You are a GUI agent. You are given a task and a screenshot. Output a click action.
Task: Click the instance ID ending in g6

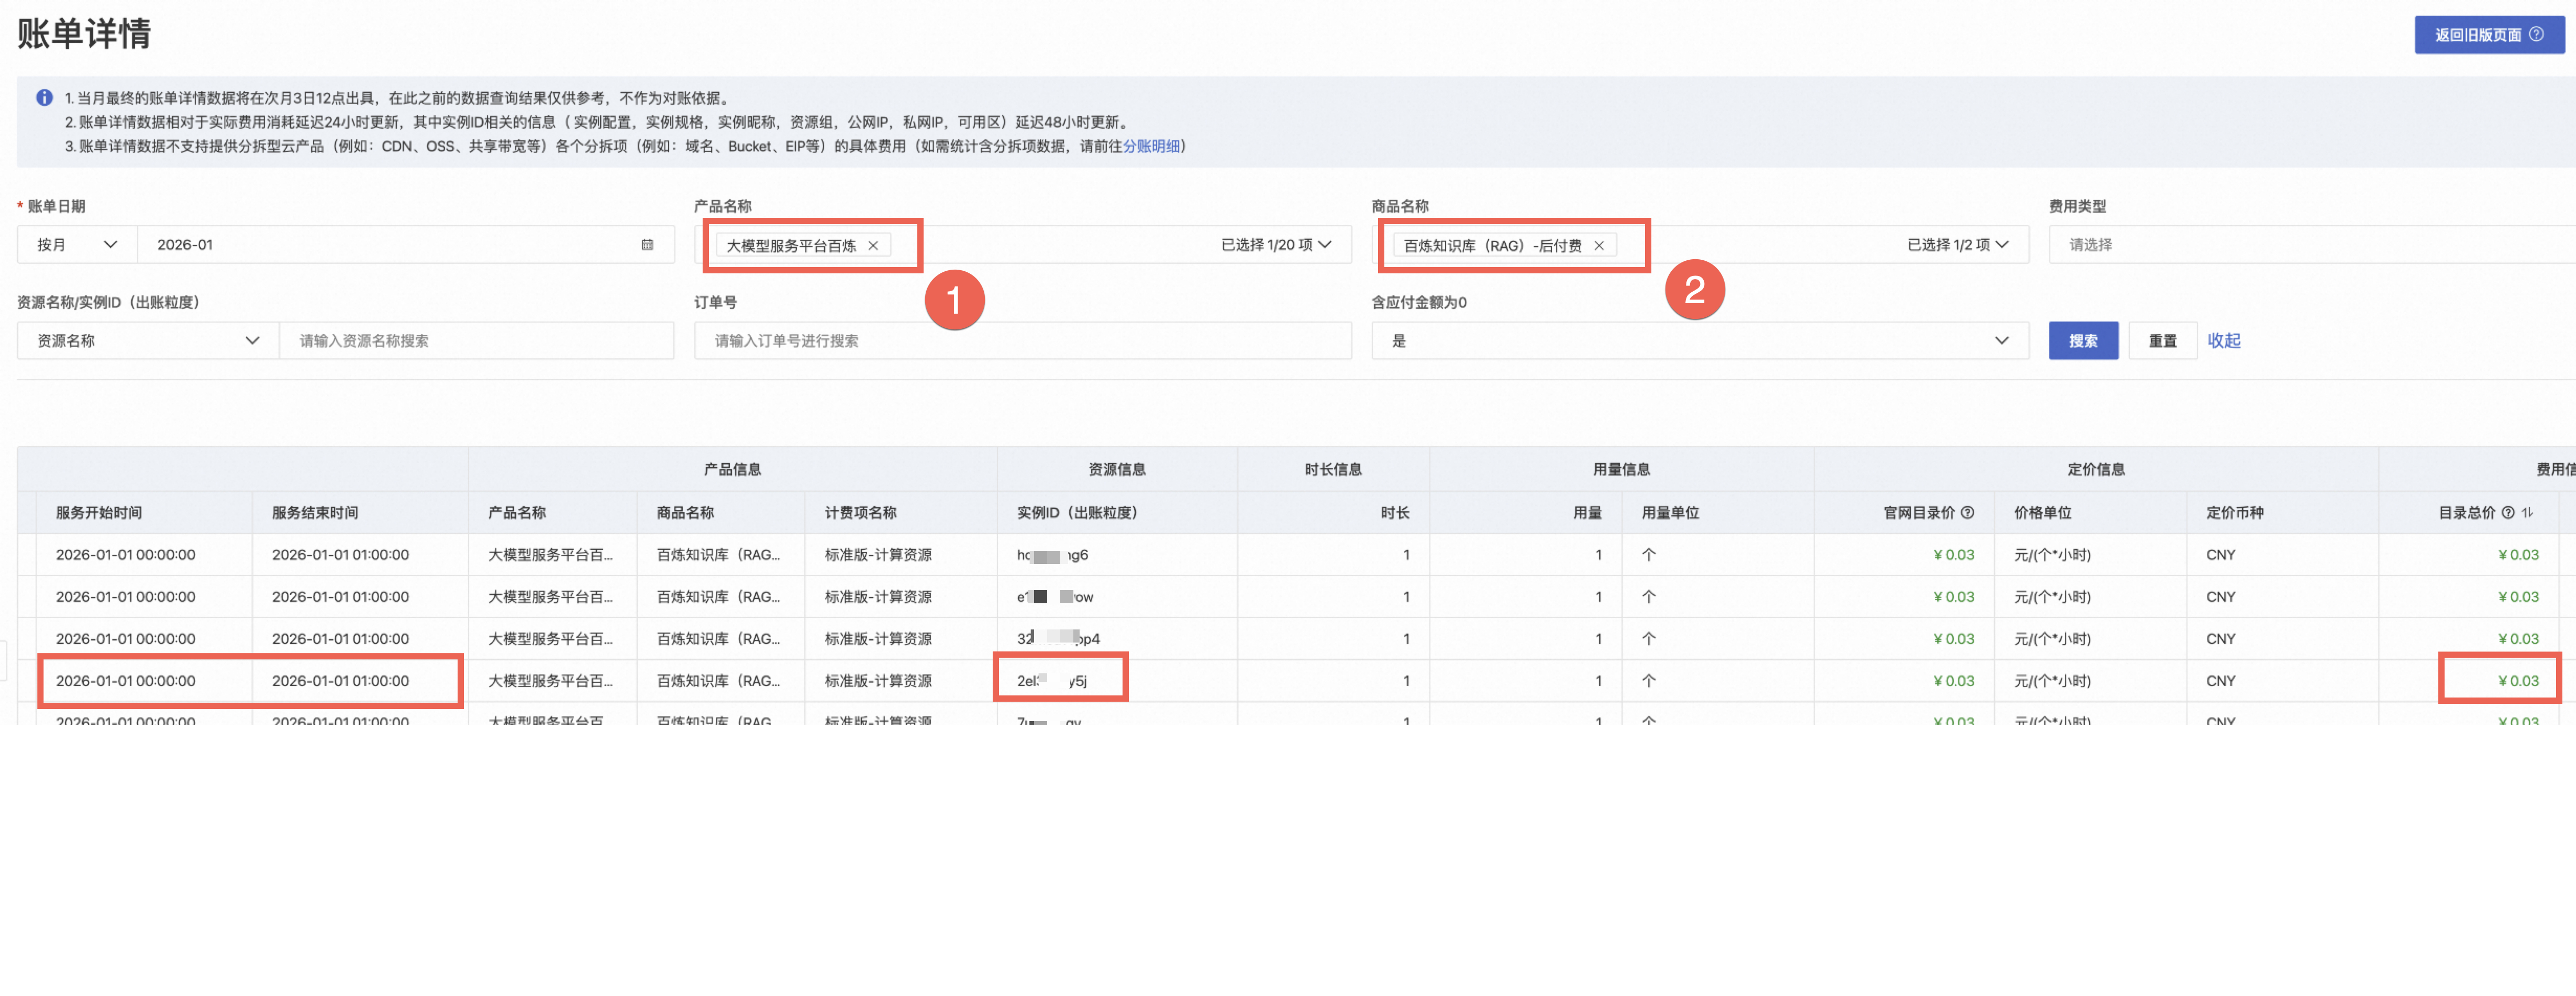[x=1053, y=555]
